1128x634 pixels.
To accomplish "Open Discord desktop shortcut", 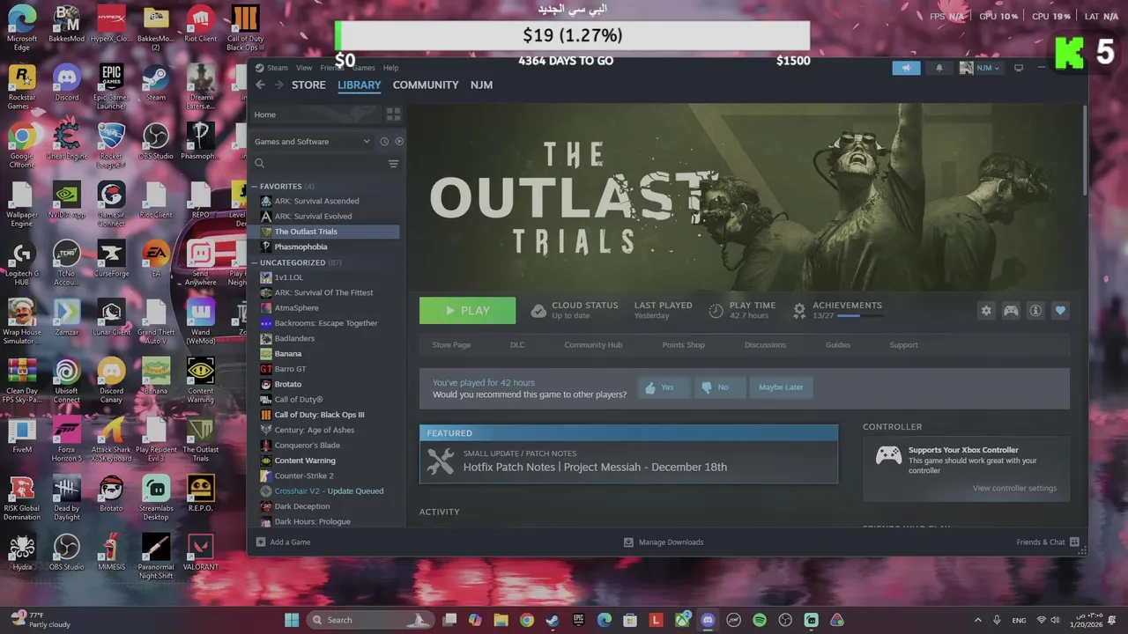I will point(66,81).
